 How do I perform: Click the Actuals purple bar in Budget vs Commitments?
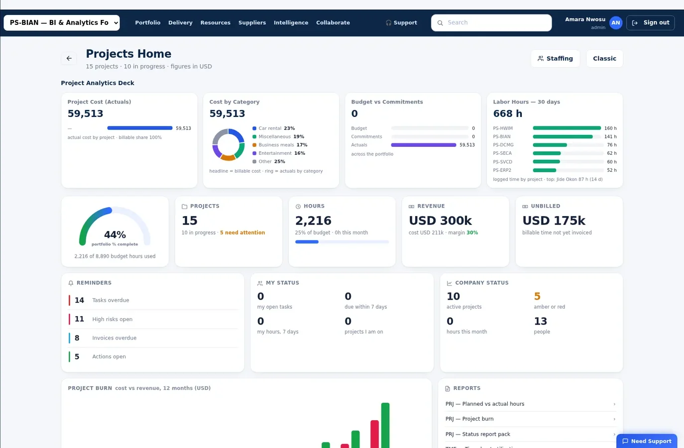click(x=424, y=145)
